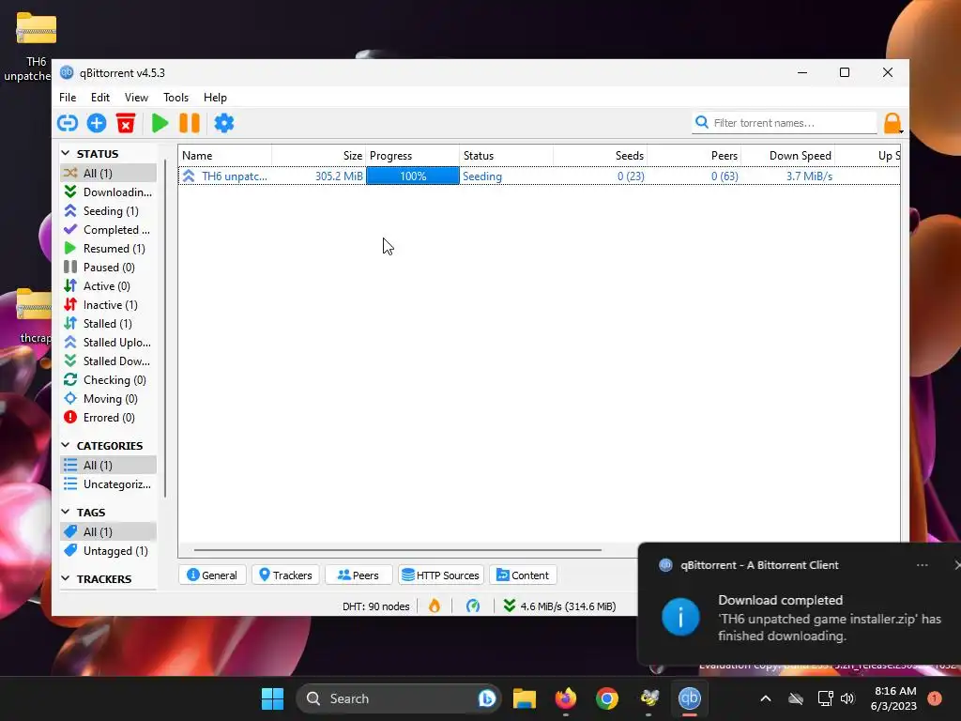Sort torrents by Size column header
Screen dimensions: 961x721
point(319,156)
